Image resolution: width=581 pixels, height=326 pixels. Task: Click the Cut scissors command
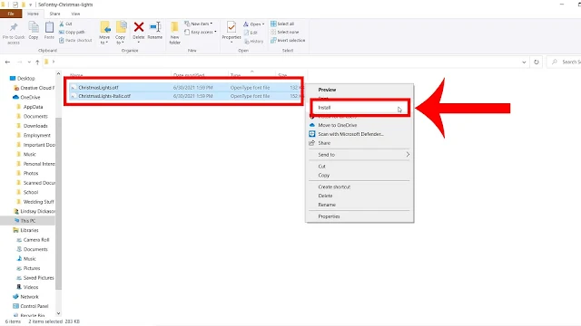65,24
